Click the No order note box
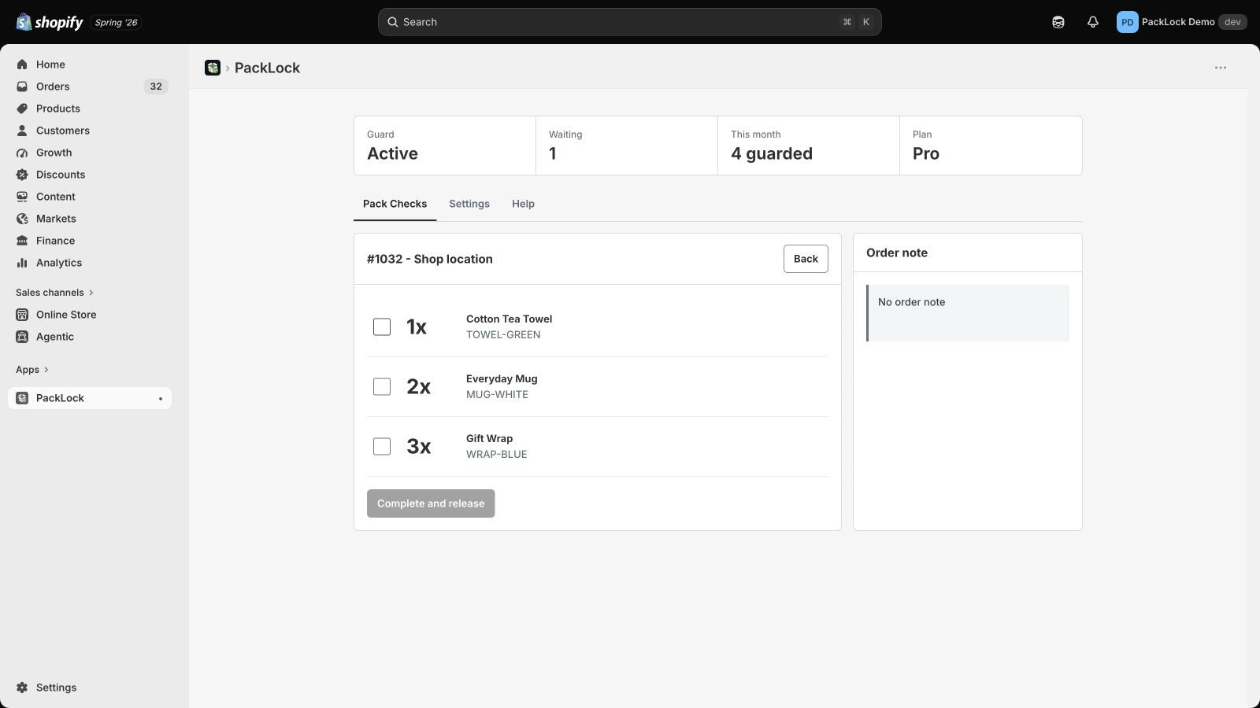The image size is (1260, 708). [x=968, y=313]
